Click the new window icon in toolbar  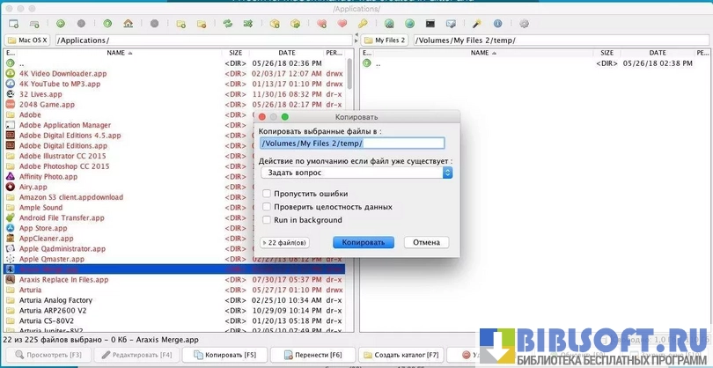(x=13, y=23)
